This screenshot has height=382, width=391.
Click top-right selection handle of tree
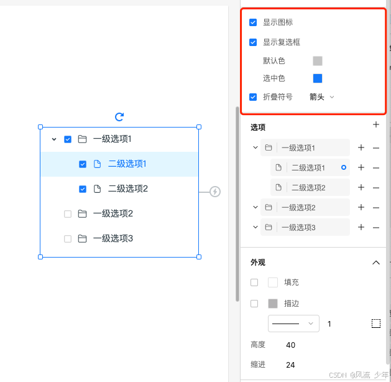click(x=199, y=127)
